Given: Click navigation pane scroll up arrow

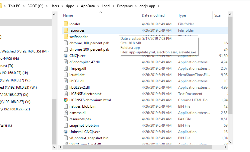Looking at the screenshot, I should tap(54, 14).
